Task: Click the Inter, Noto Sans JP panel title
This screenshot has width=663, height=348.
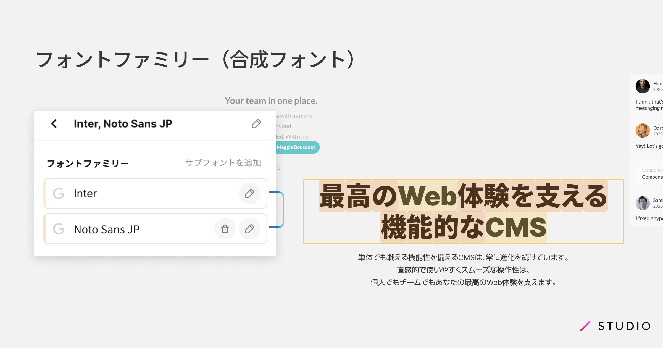Action: (x=123, y=124)
